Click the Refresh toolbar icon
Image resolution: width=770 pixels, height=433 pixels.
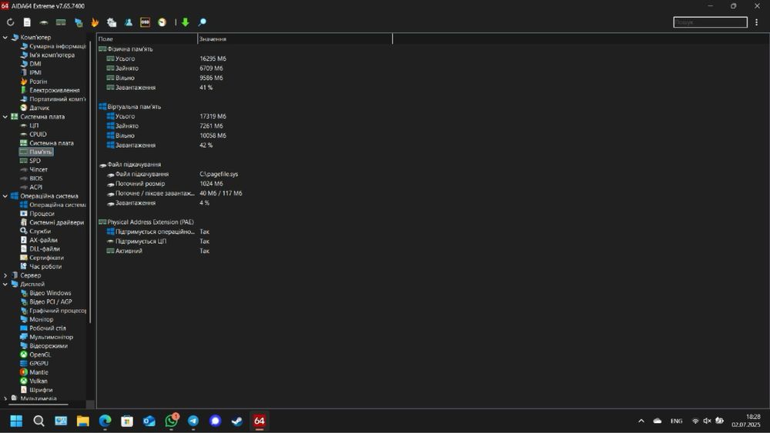[10, 22]
